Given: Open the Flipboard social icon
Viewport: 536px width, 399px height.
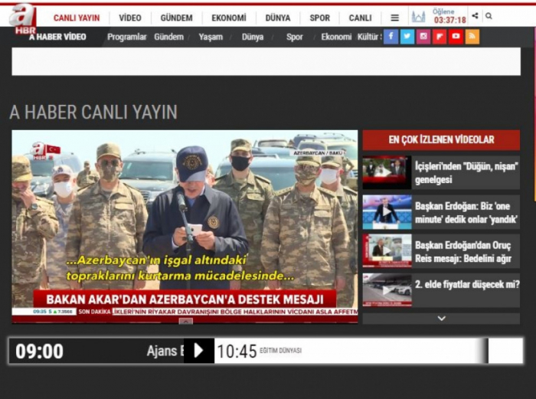Looking at the screenshot, I should (440, 37).
